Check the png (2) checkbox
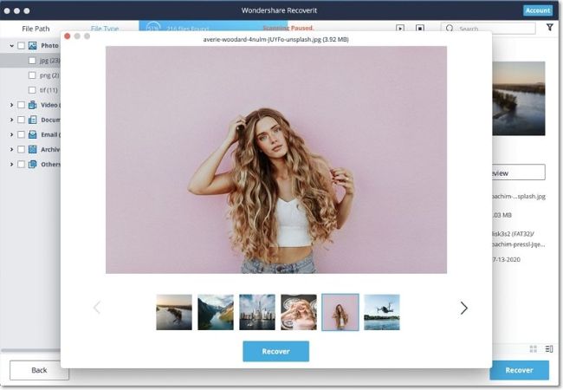 (x=32, y=75)
